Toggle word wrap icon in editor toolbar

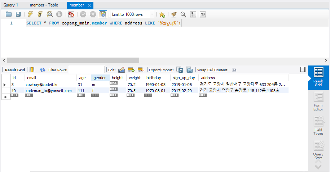coord(203,14)
